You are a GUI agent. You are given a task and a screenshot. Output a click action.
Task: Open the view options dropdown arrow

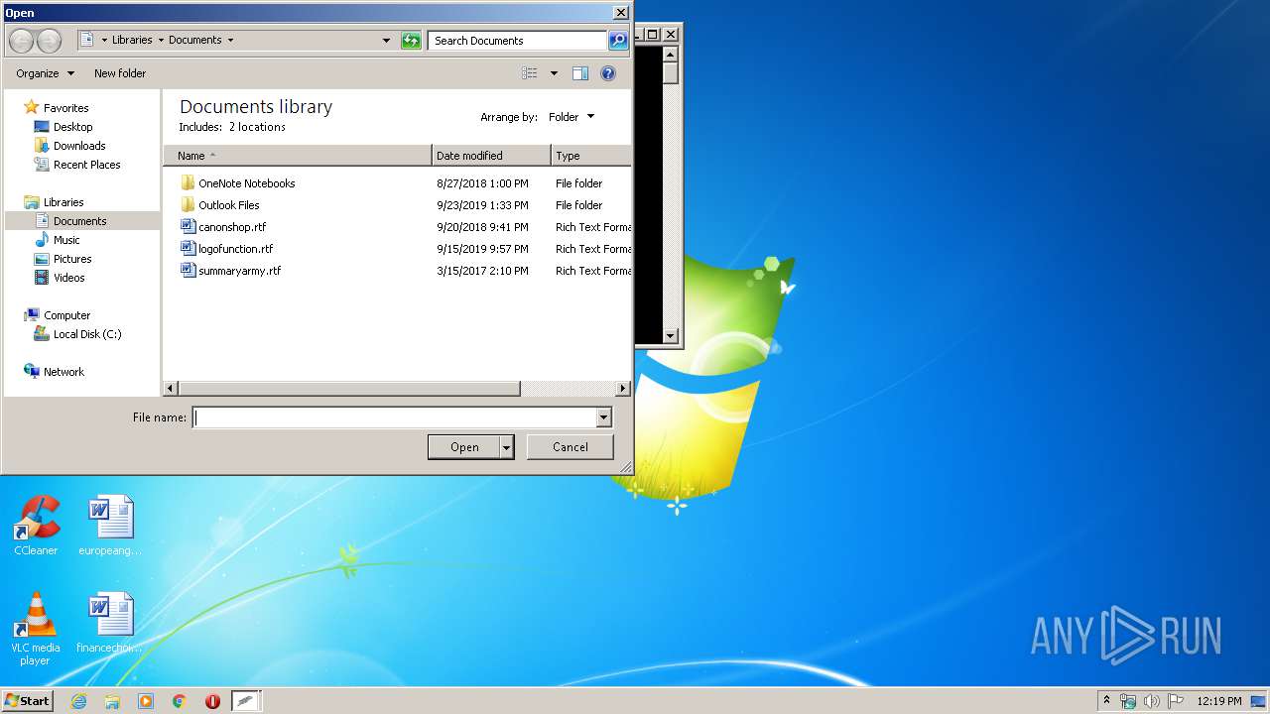tap(554, 73)
